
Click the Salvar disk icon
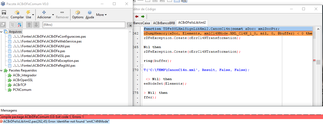pyautogui.click(x=4, y=13)
